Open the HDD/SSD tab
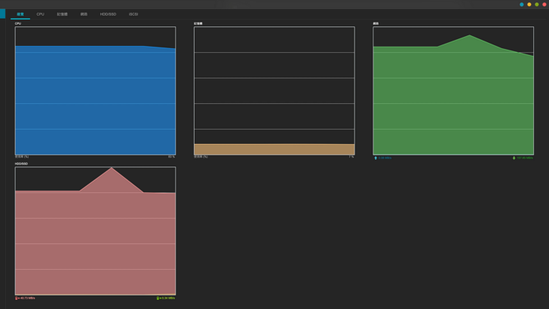 tap(108, 14)
